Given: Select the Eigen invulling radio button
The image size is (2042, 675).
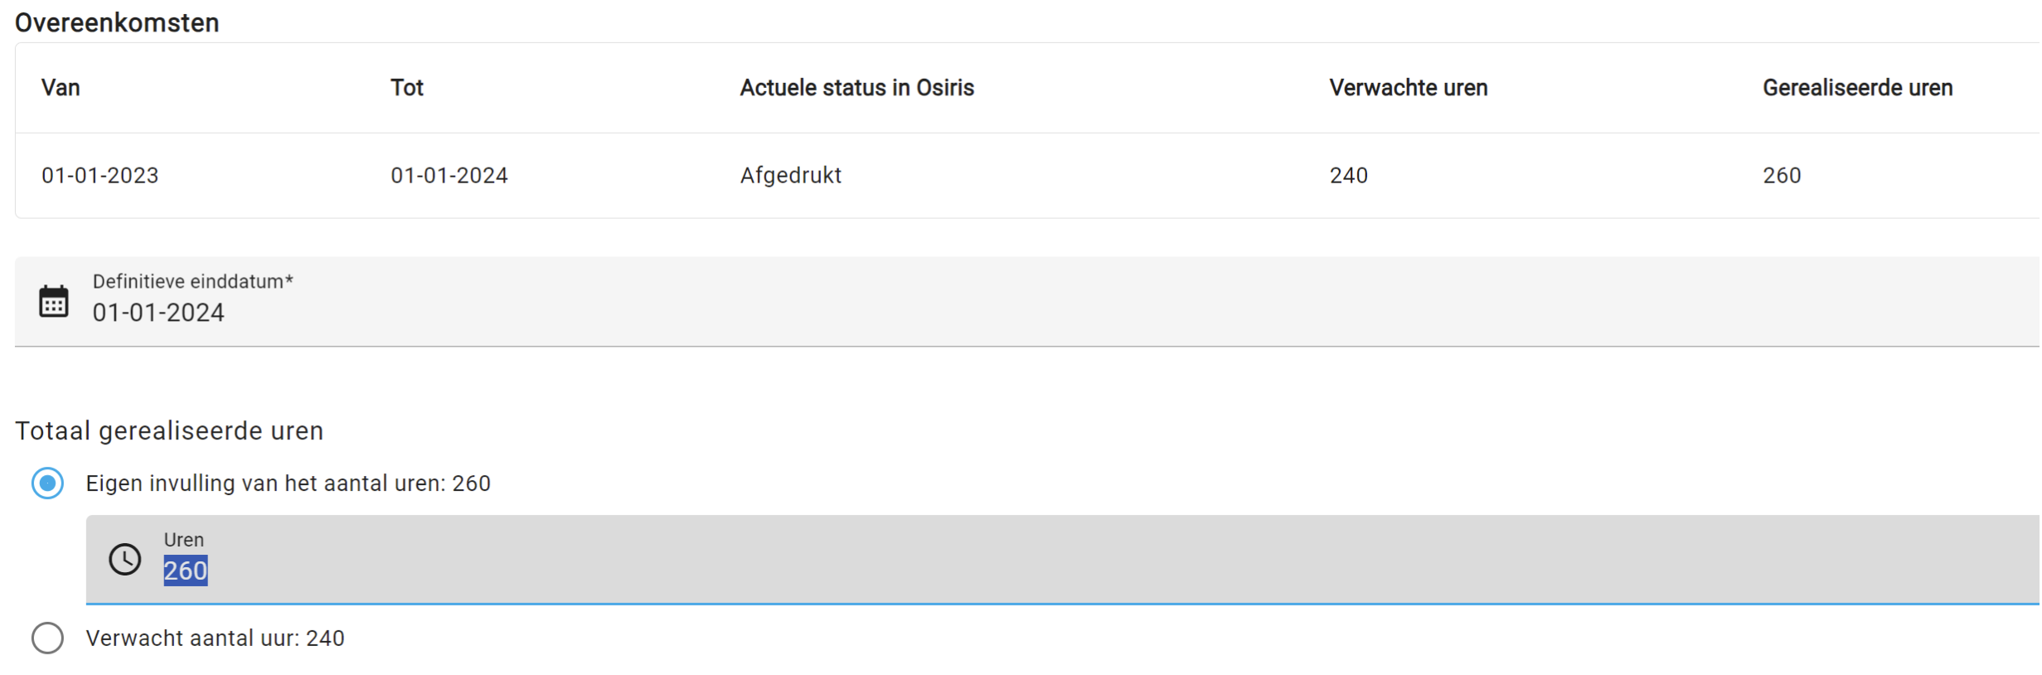Looking at the screenshot, I should click(x=47, y=483).
